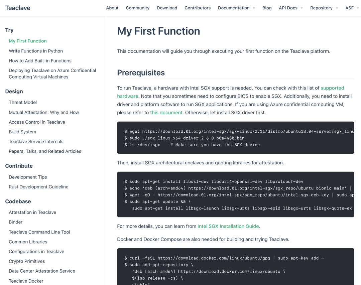The image size is (361, 285).
Task: Open the Documentation dropdown menu
Action: tap(236, 8)
